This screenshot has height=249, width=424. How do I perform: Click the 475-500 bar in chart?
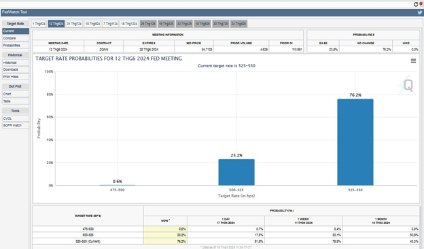(x=118, y=185)
